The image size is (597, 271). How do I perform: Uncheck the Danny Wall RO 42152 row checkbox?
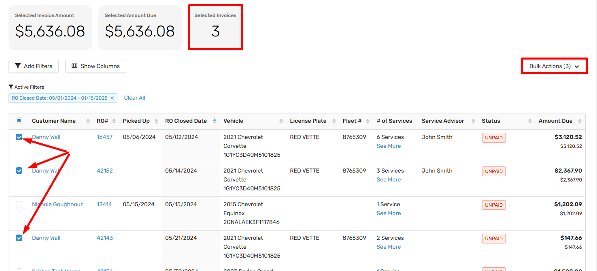pyautogui.click(x=19, y=171)
